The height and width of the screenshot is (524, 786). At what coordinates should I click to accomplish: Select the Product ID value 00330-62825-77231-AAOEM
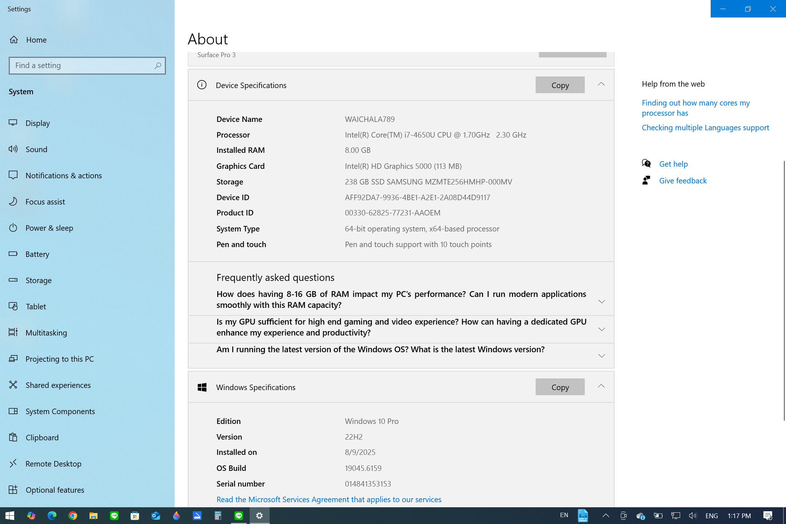point(393,213)
